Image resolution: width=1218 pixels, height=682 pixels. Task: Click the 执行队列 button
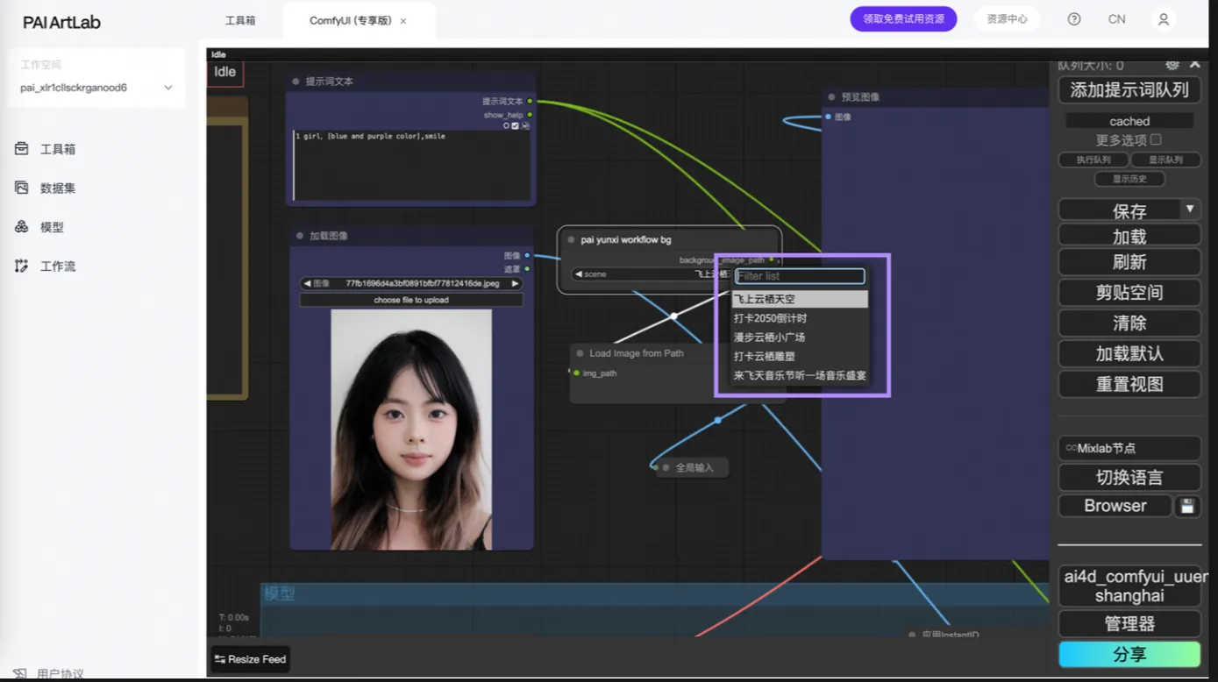pos(1093,160)
